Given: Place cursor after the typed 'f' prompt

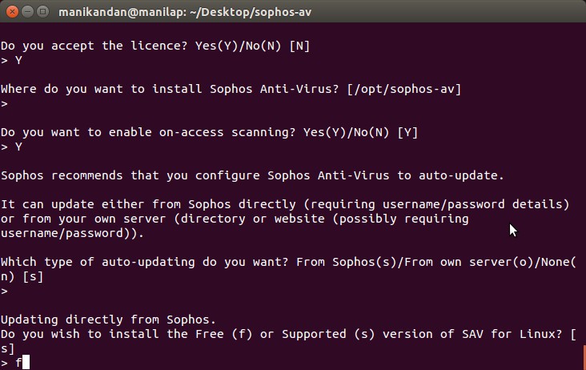Looking at the screenshot, I should 26,363.
